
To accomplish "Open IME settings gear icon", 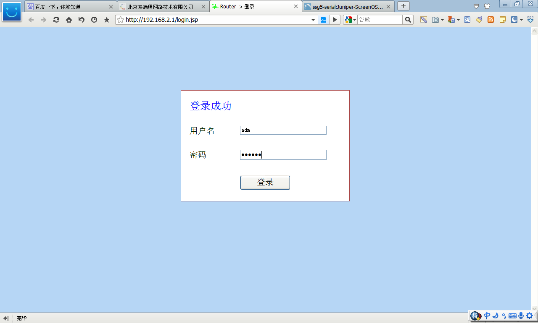I will (529, 316).
